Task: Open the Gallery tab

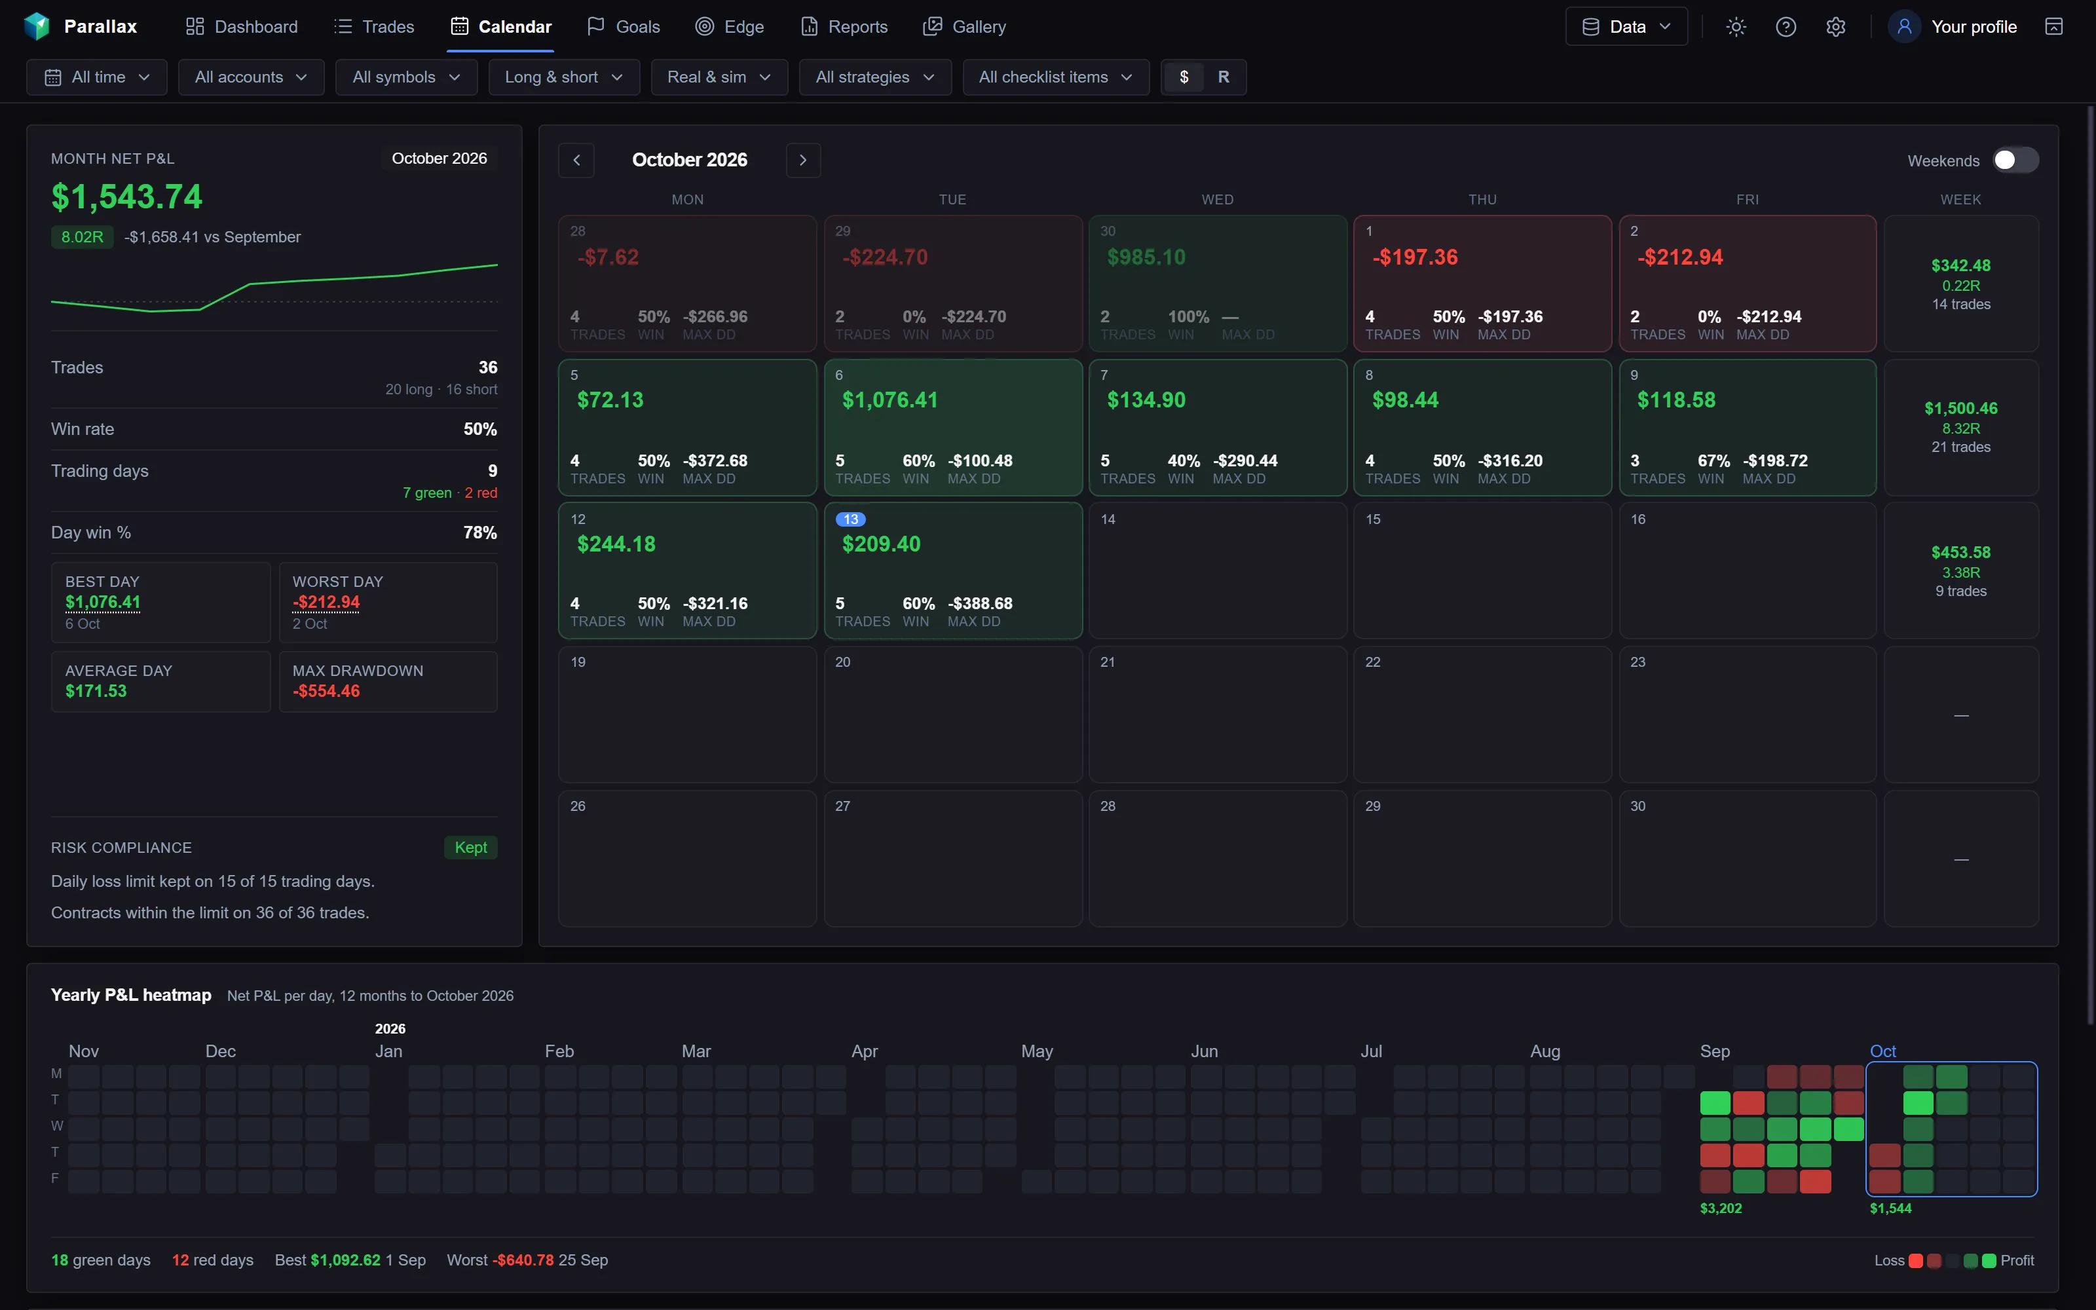Action: (965, 27)
